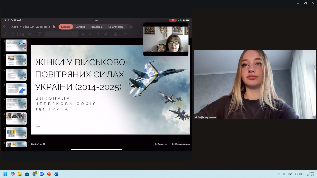Screen dimensions: 317x178
Task: Toggle bold Ж formatting
Action: pyautogui.click(x=83, y=34)
